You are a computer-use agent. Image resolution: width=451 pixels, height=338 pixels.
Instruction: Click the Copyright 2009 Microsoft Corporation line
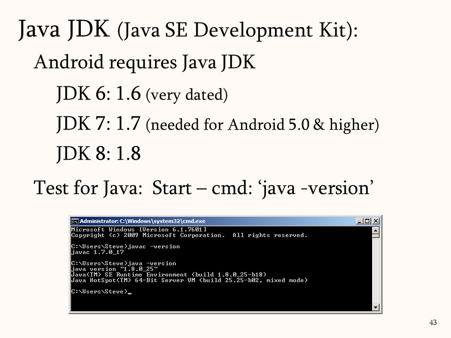click(189, 235)
